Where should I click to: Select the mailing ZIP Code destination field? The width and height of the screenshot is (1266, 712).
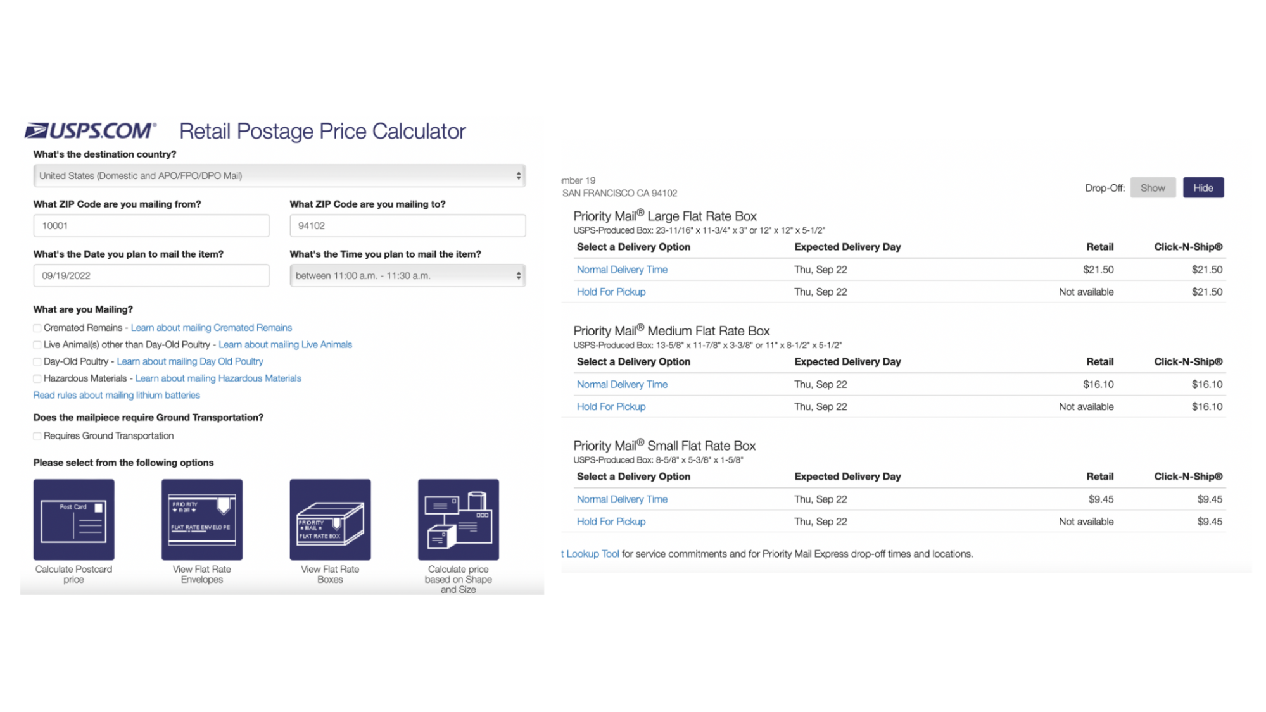tap(407, 225)
